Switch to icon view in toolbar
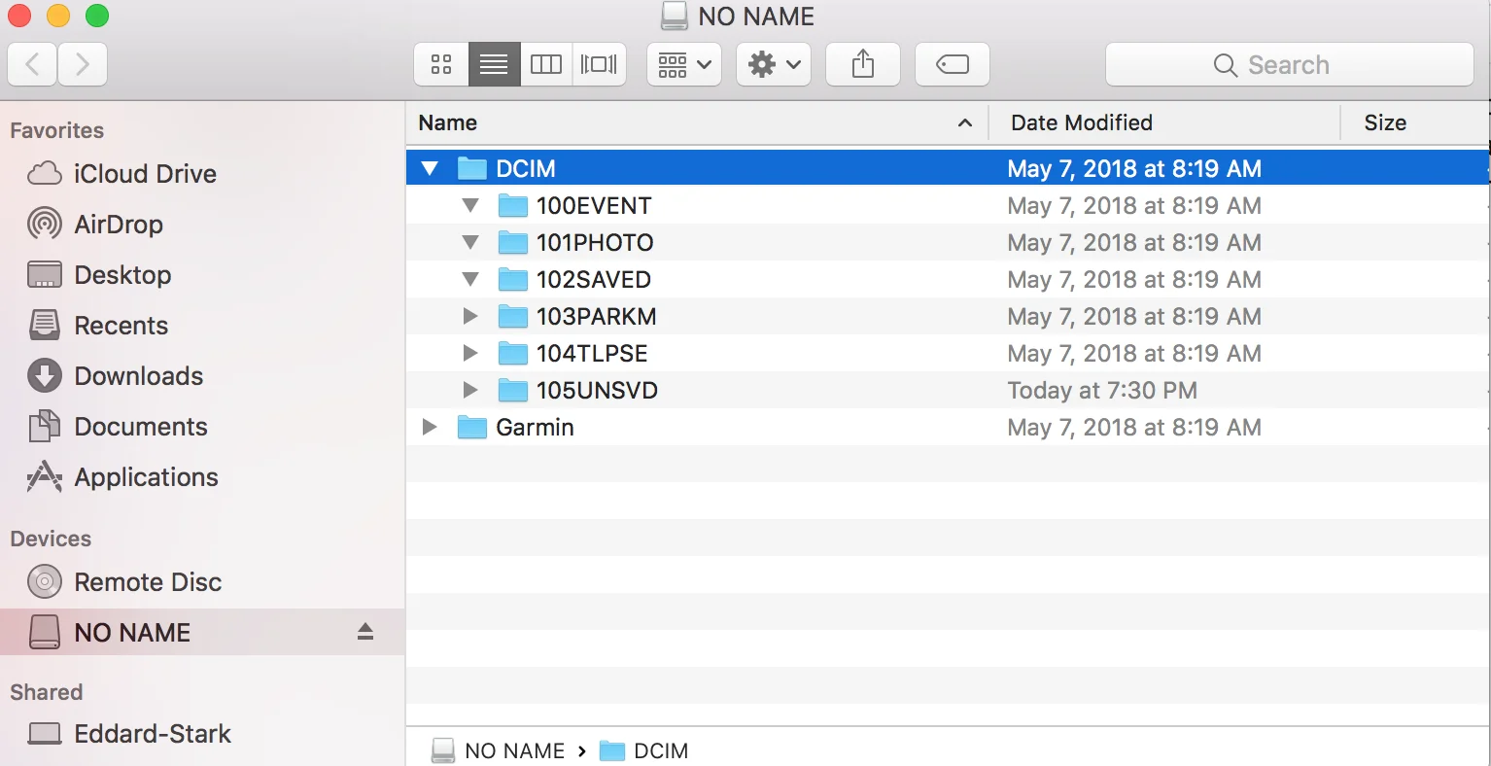The height and width of the screenshot is (766, 1491). click(x=441, y=65)
